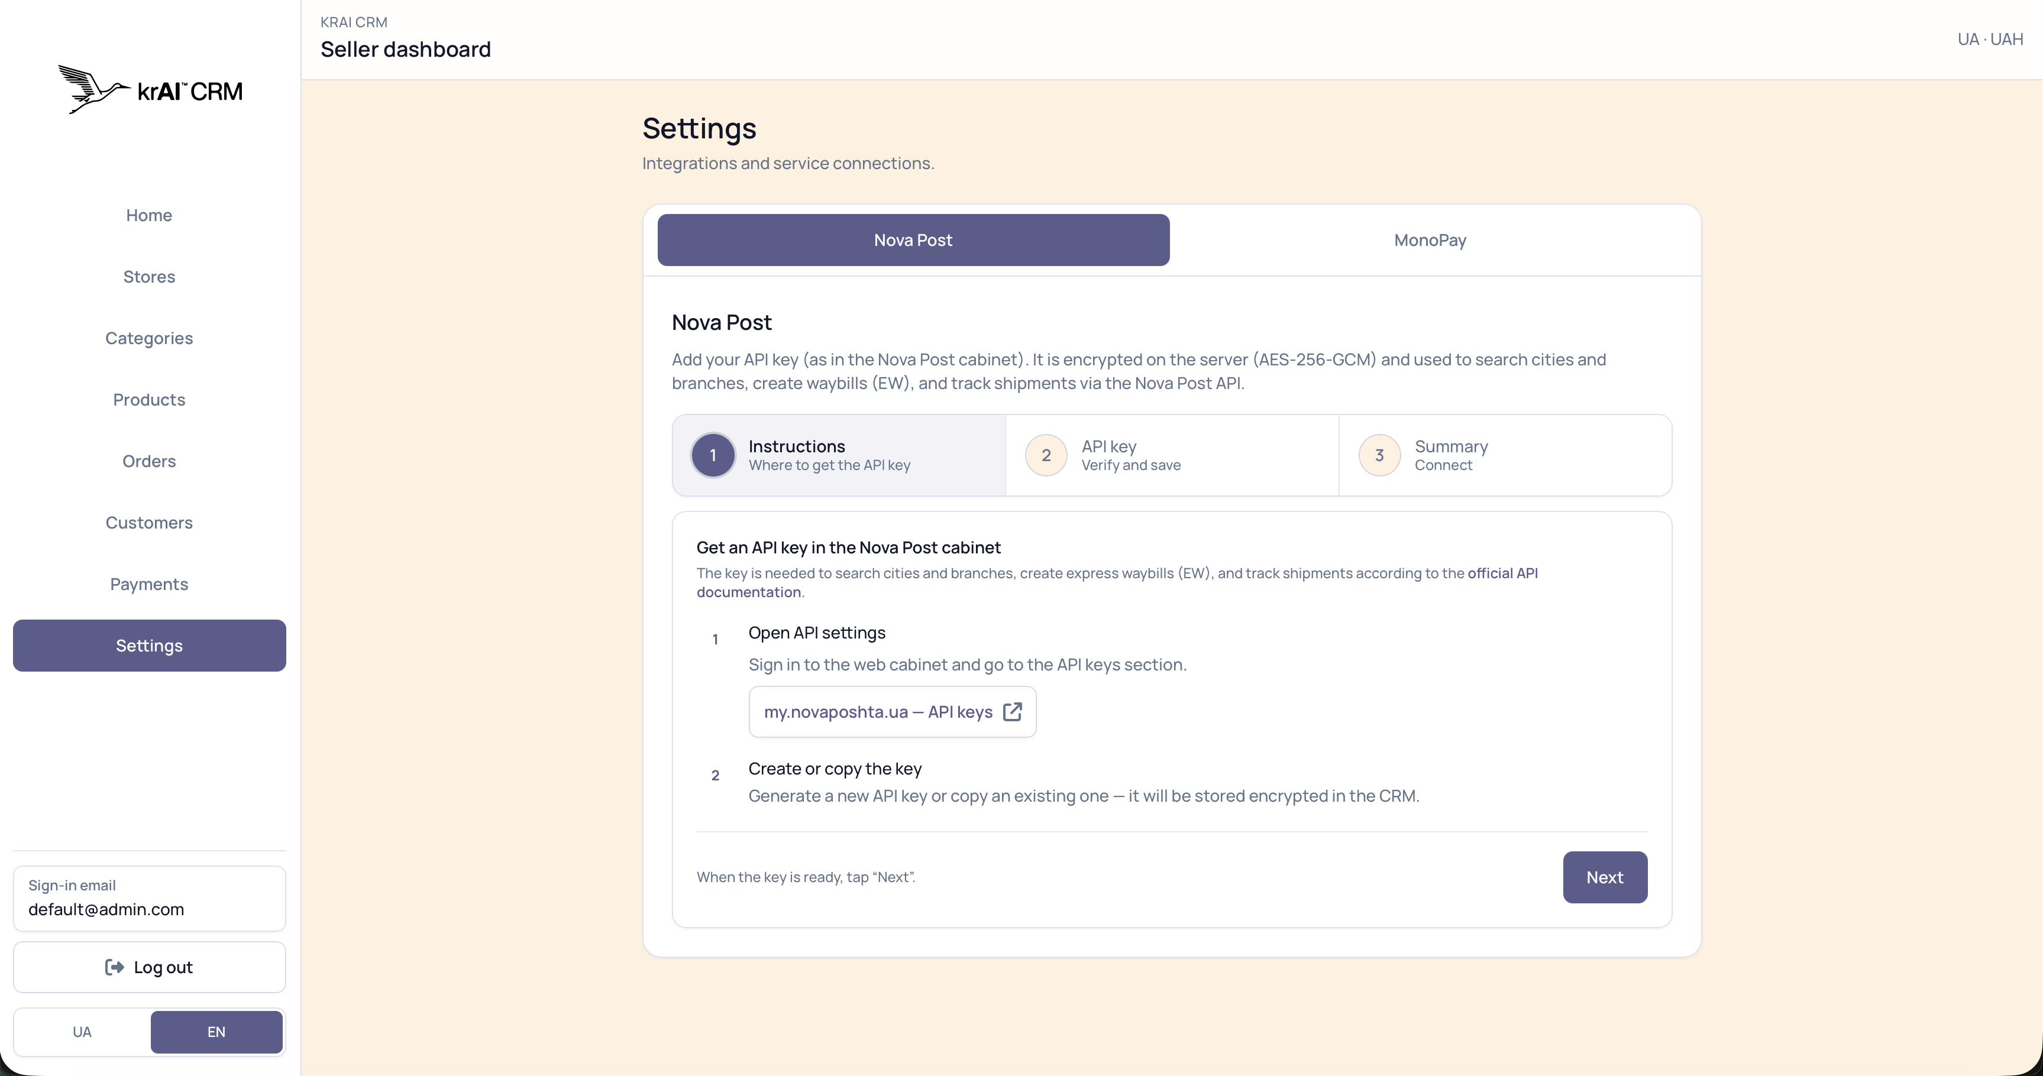Click the 'Sign in to the web cabinet' instruction
2043x1076 pixels.
(x=966, y=665)
